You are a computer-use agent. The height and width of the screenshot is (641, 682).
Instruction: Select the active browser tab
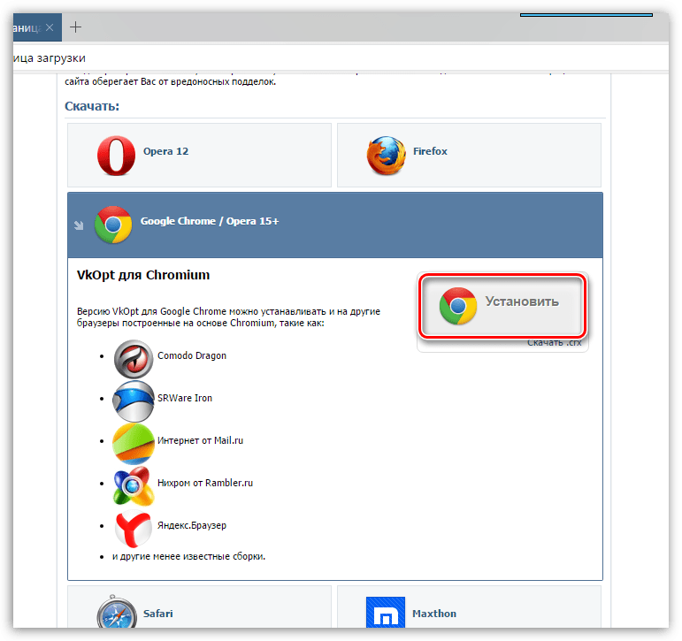point(37,27)
